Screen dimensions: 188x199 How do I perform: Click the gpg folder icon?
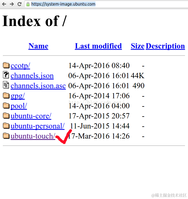coord(6,95)
